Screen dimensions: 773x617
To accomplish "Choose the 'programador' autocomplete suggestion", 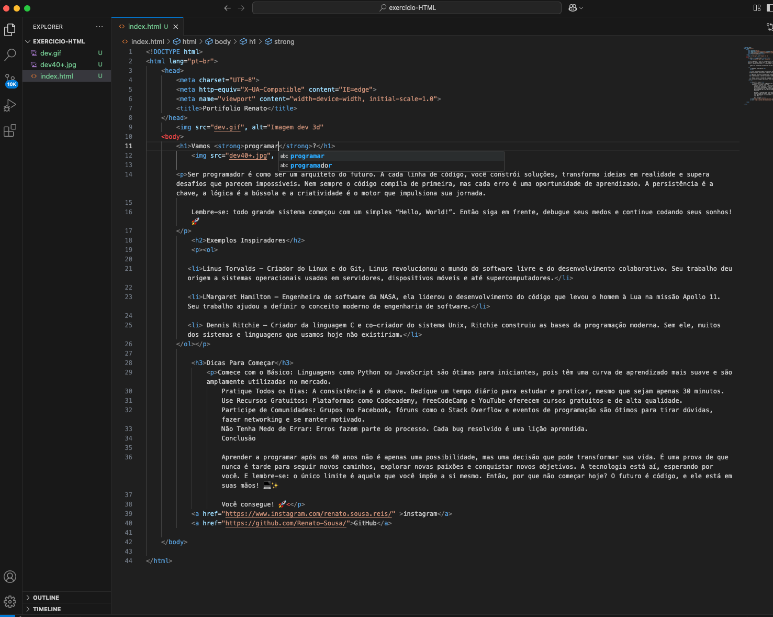I will [391, 166].
